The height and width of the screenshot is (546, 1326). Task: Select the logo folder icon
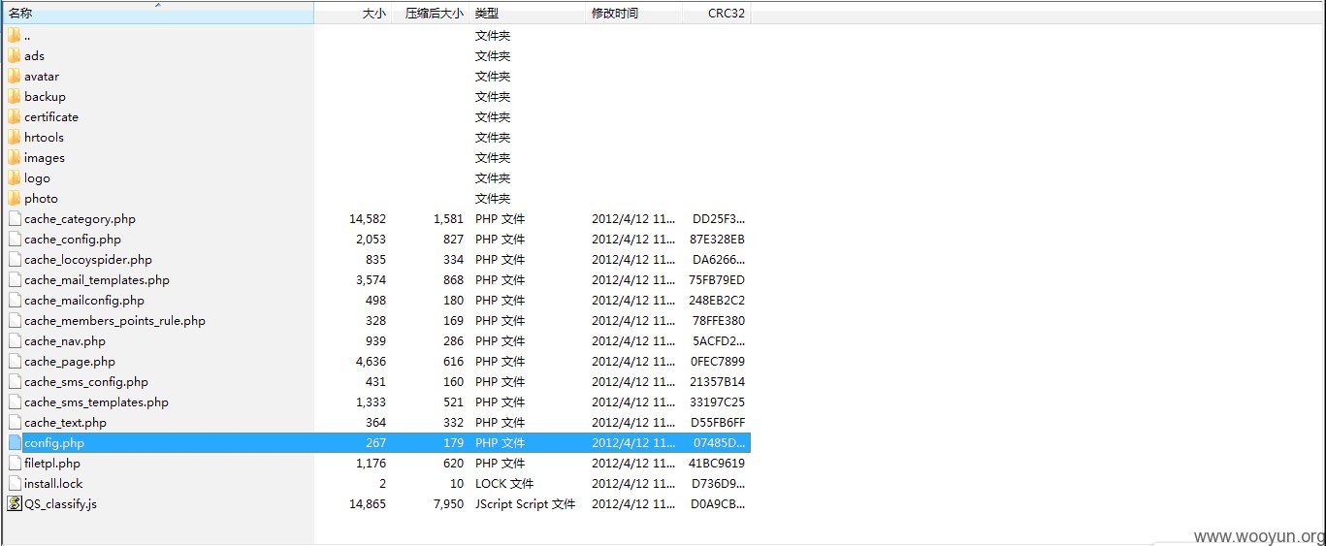pos(14,178)
